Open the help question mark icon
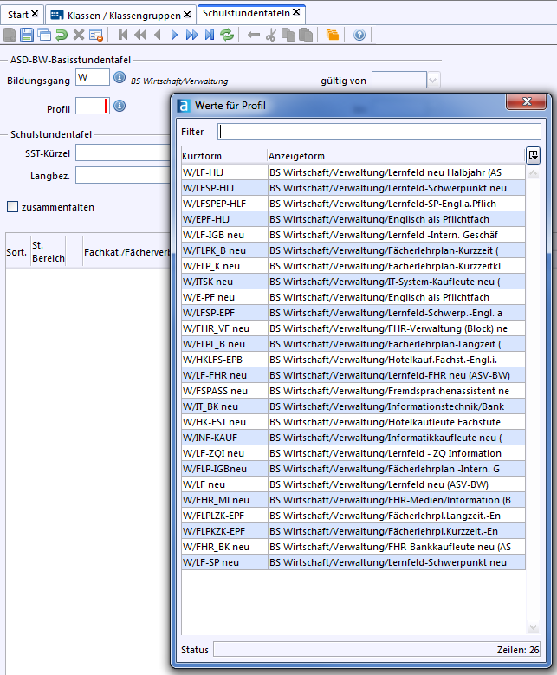 click(x=359, y=36)
